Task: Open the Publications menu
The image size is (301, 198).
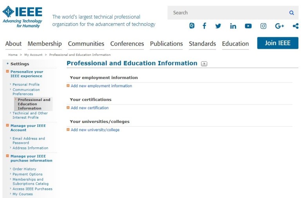Action: [166, 44]
